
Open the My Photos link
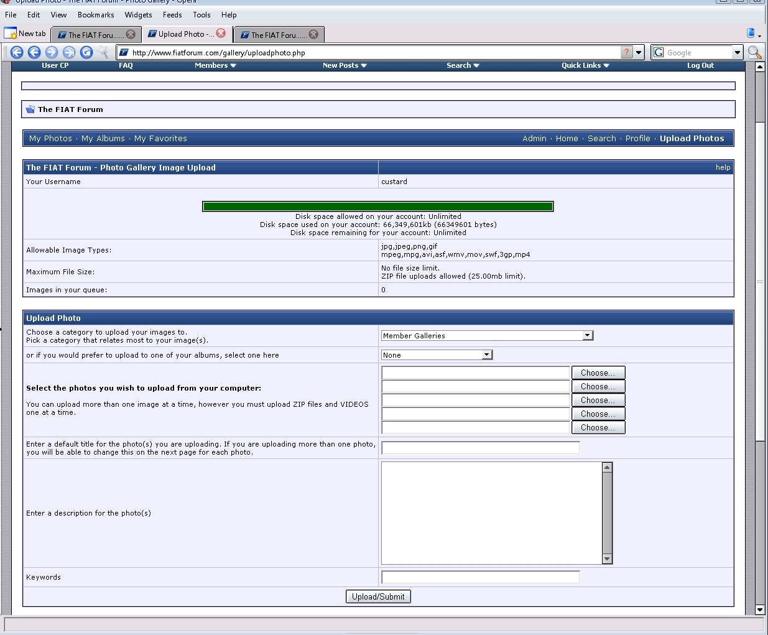pos(50,139)
